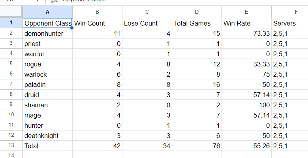Select column E header
Screen dimensions: 308x158
tap(246, 12)
